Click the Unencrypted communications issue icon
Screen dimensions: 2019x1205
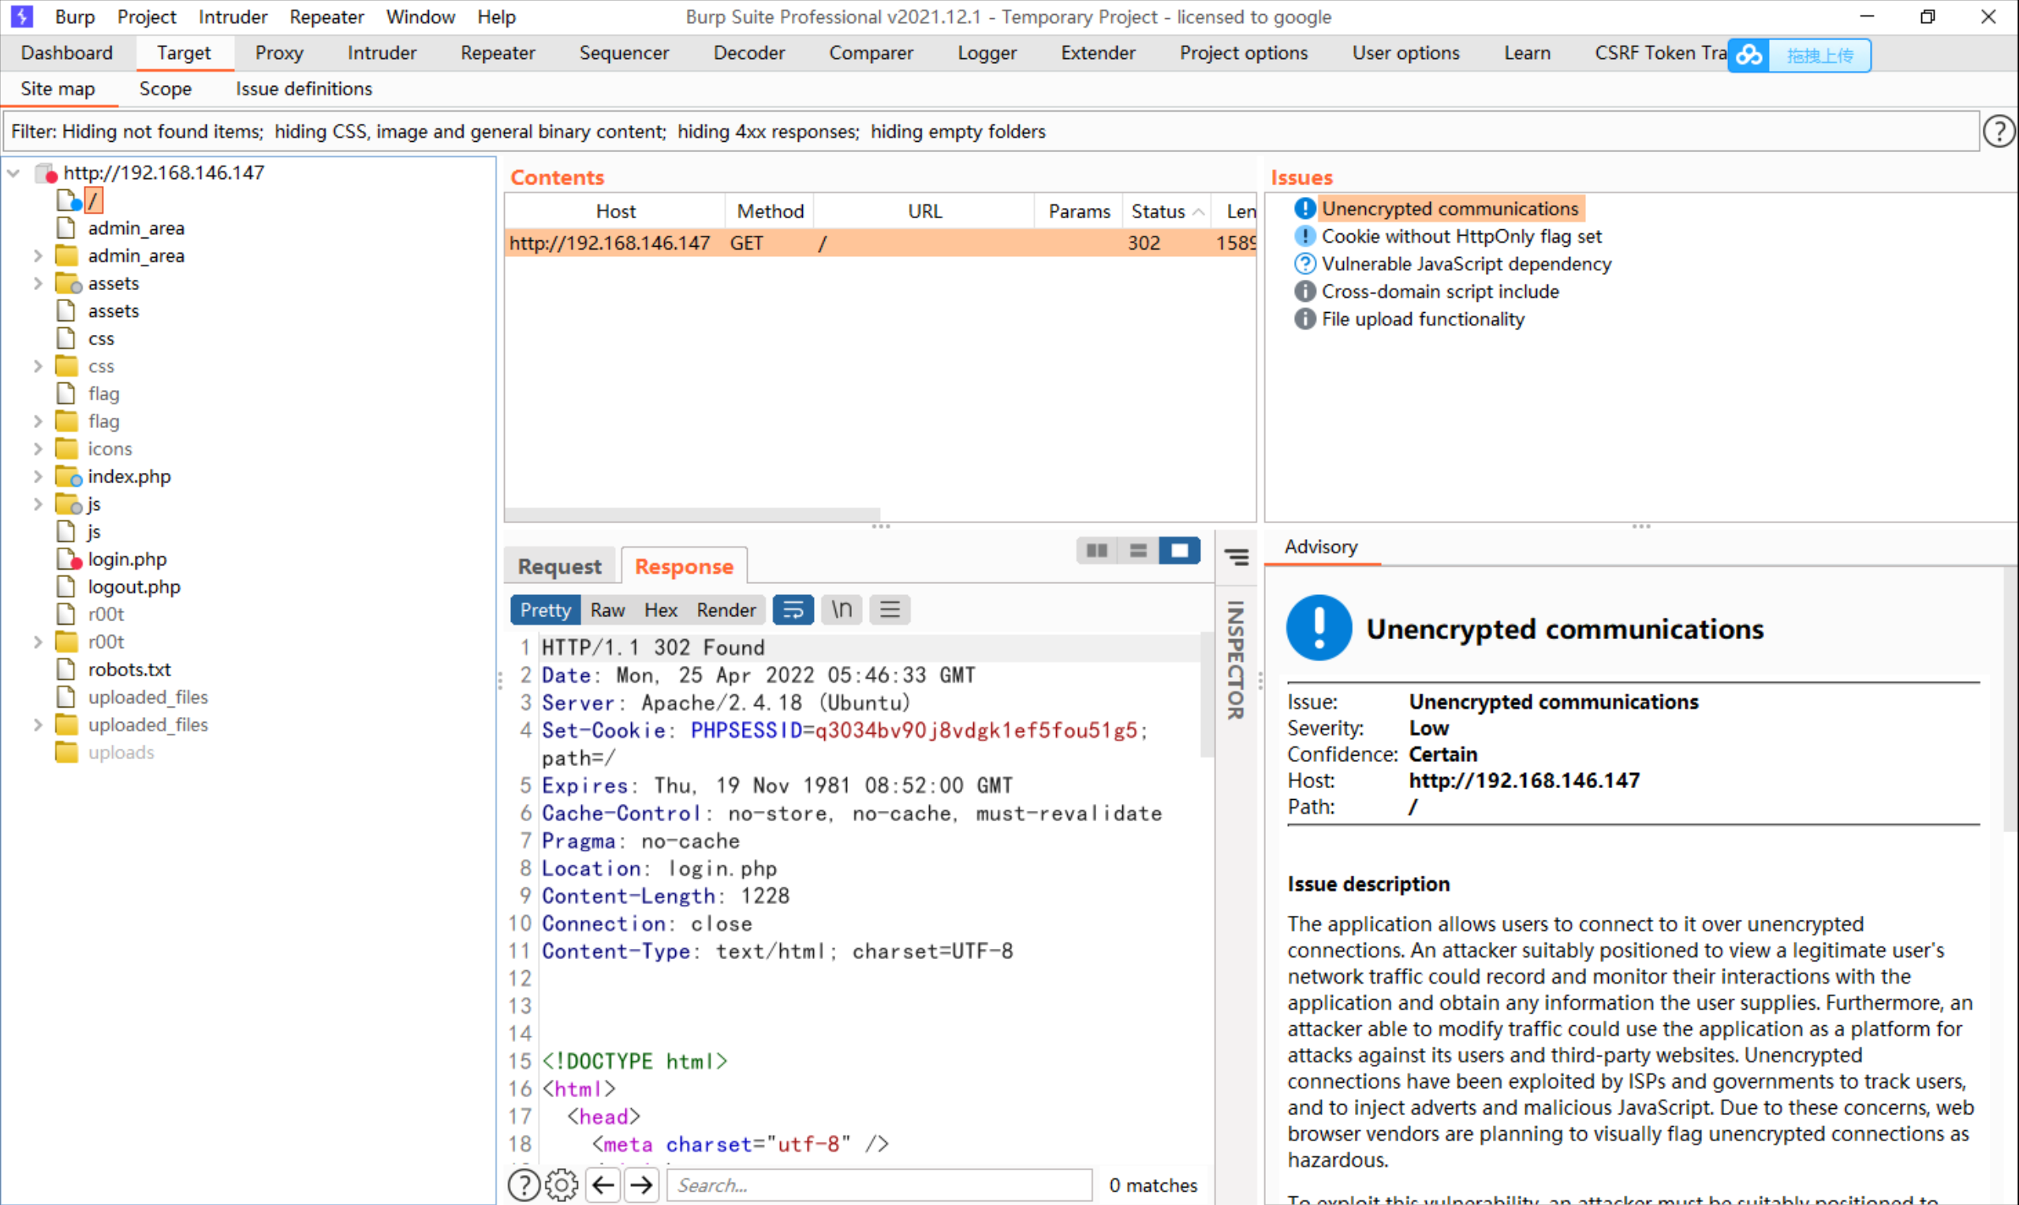point(1304,209)
